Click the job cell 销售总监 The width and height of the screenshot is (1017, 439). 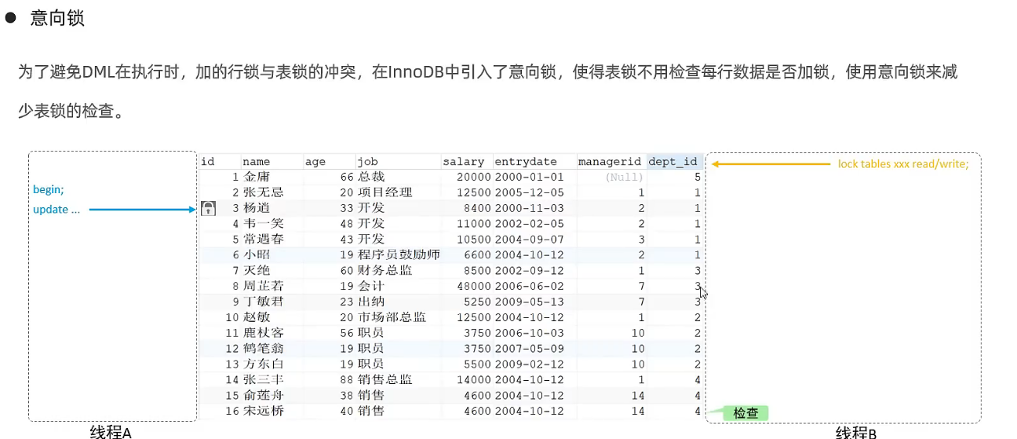[x=385, y=379]
